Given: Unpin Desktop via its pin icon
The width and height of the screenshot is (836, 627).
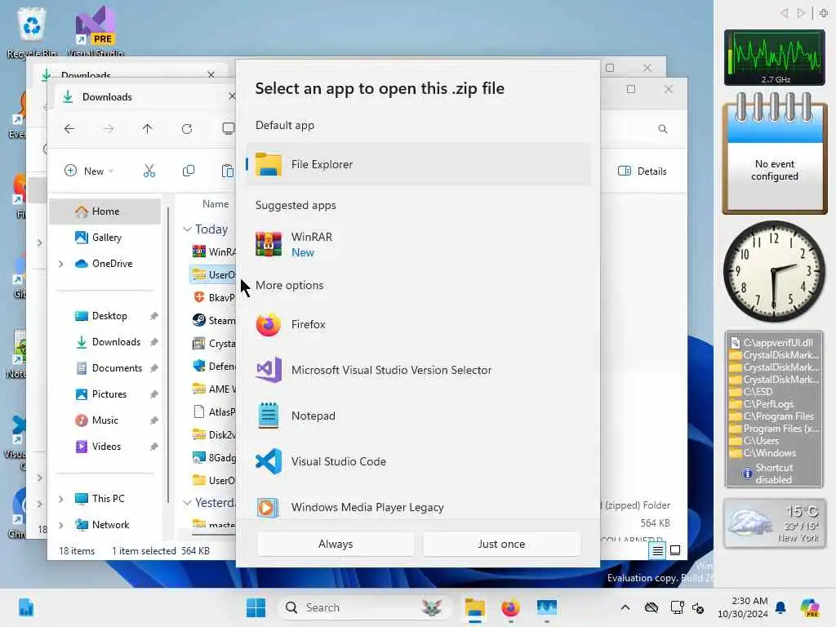Looking at the screenshot, I should (154, 316).
